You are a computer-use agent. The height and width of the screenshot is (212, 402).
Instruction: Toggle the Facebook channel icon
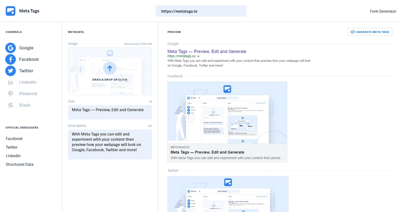tap(11, 59)
